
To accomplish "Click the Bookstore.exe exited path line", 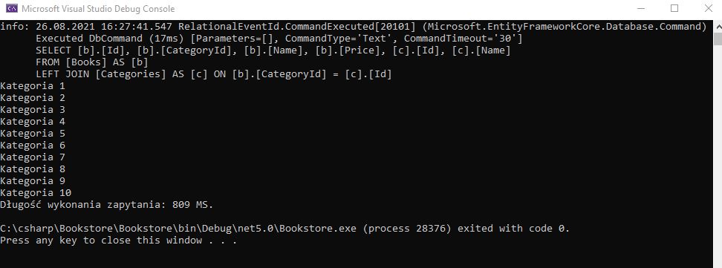I will point(285,229).
